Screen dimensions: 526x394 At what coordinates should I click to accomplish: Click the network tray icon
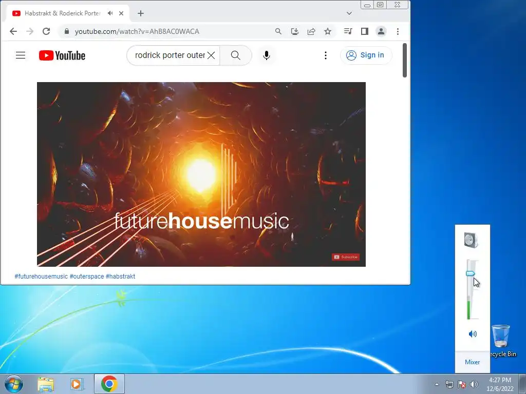pyautogui.click(x=449, y=384)
